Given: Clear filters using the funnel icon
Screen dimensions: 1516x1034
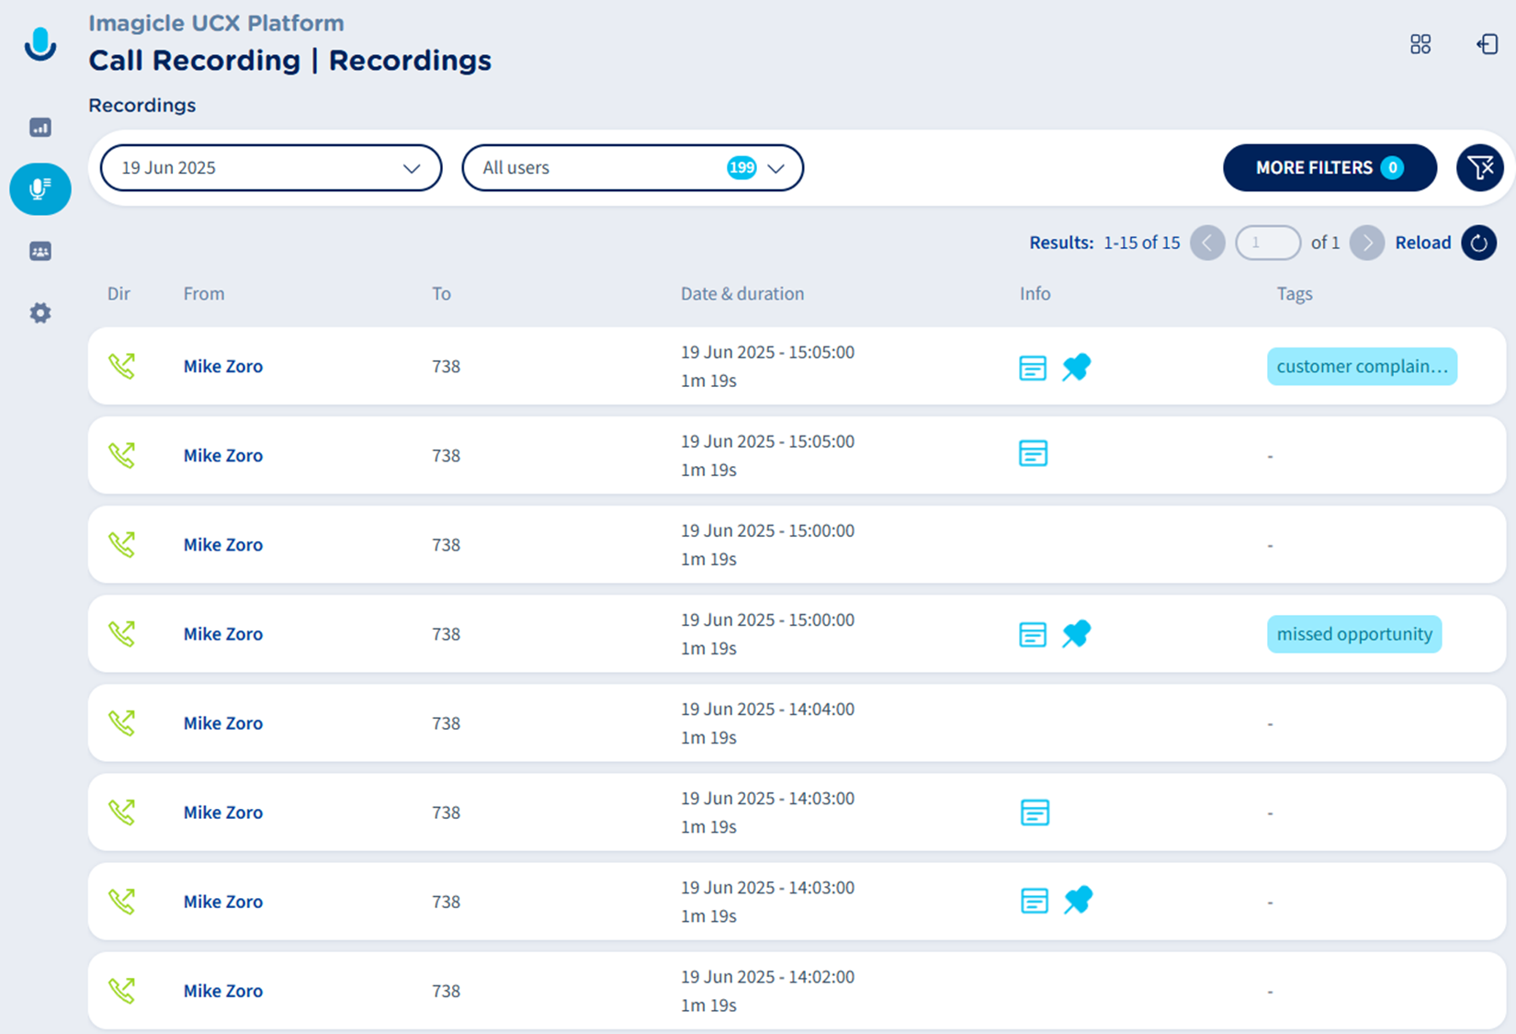Looking at the screenshot, I should [x=1479, y=168].
